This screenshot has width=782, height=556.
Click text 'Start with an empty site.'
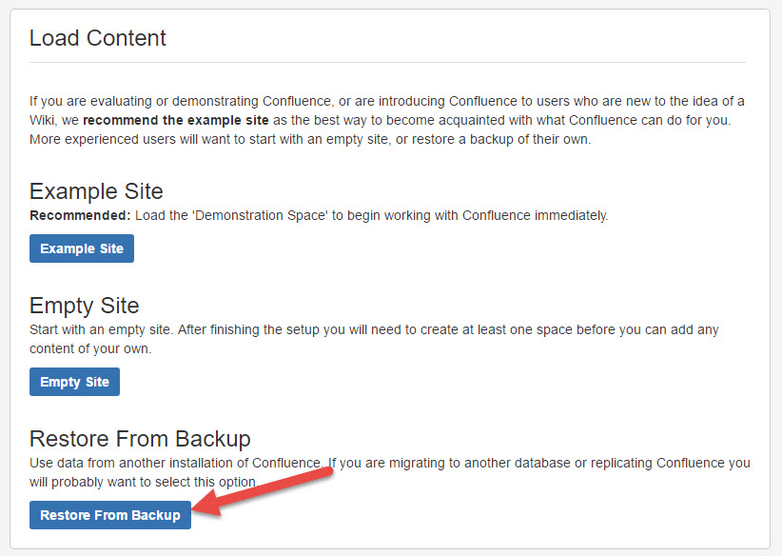[x=101, y=330]
